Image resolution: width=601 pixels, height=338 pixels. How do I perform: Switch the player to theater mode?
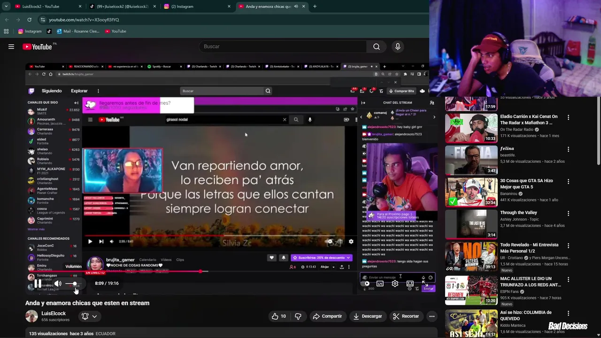click(410, 284)
